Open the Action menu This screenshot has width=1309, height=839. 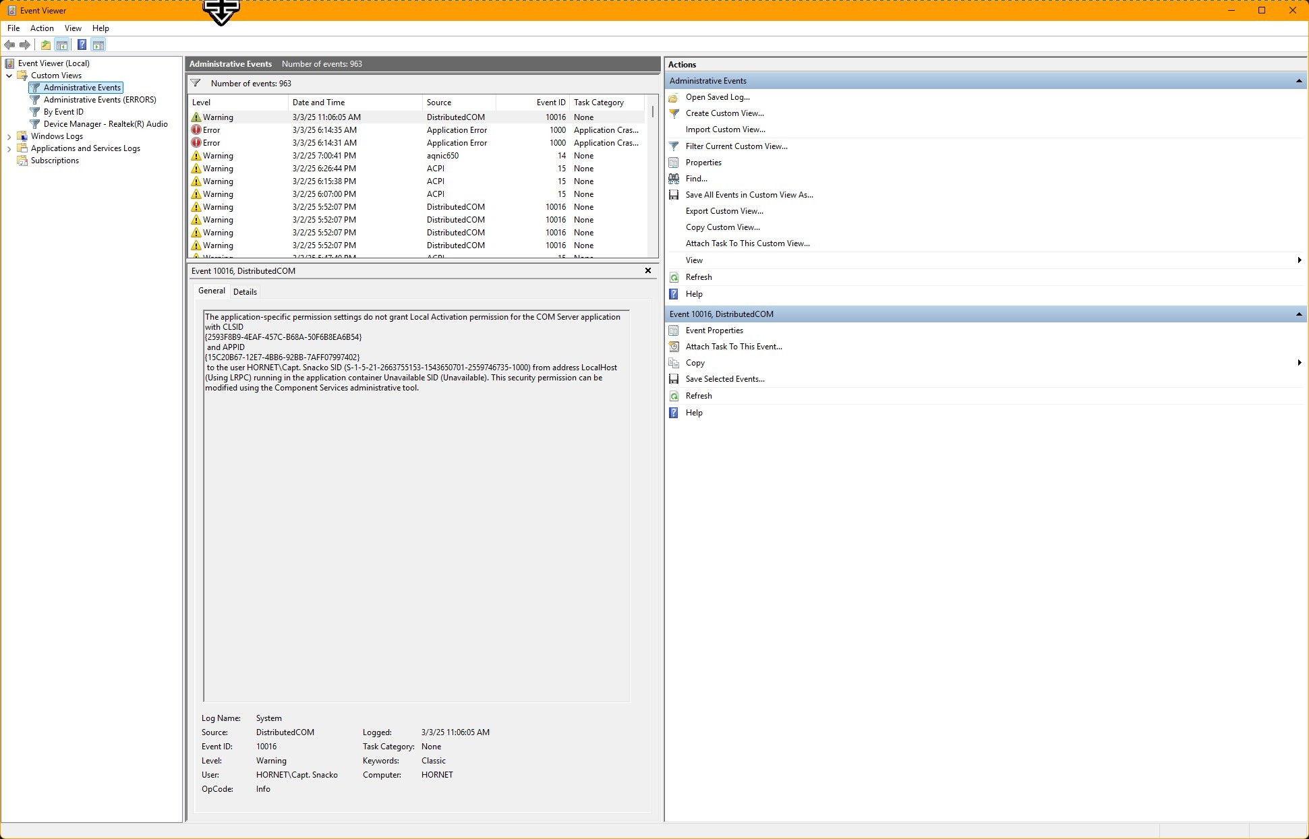42,28
